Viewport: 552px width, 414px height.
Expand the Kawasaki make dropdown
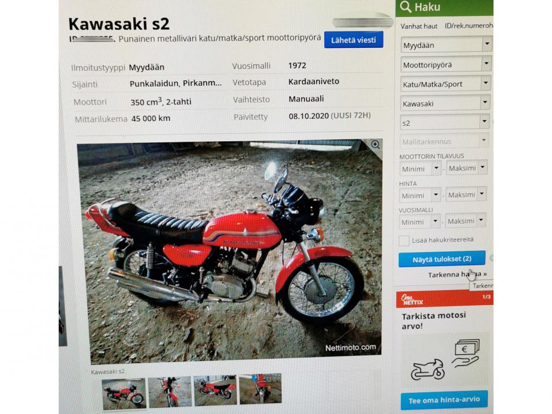(x=445, y=103)
